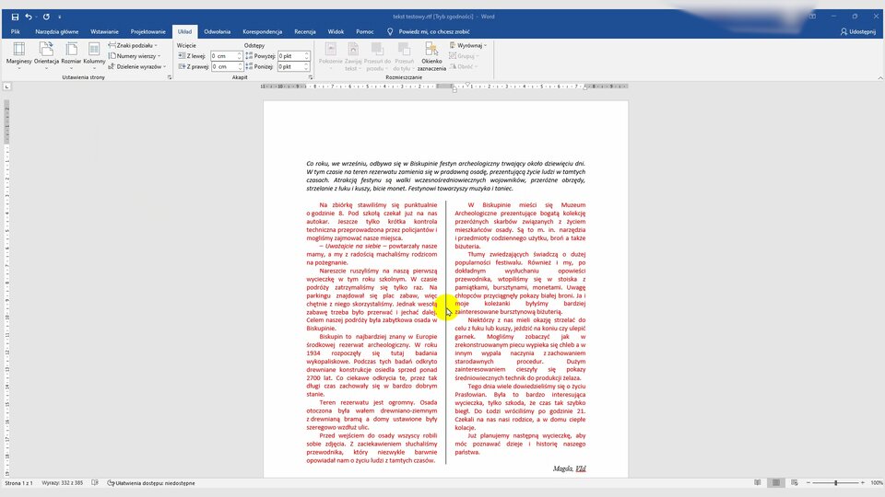Click the Orientacja page orientation icon

pos(46,53)
